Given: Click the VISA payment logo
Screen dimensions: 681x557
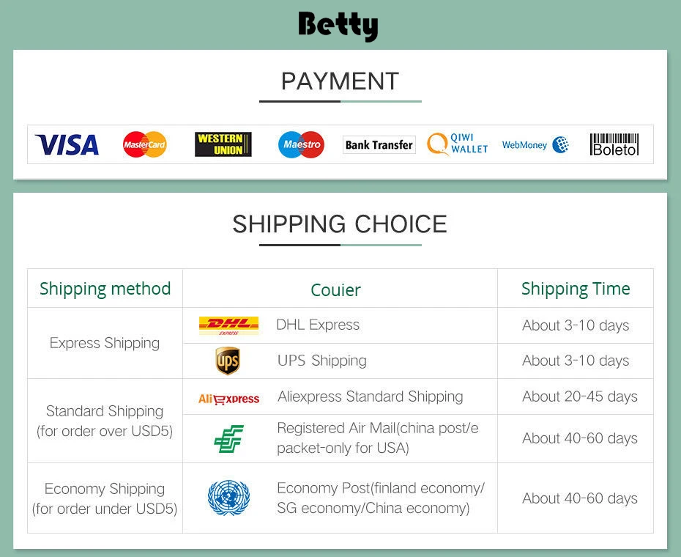Looking at the screenshot, I should point(67,145).
